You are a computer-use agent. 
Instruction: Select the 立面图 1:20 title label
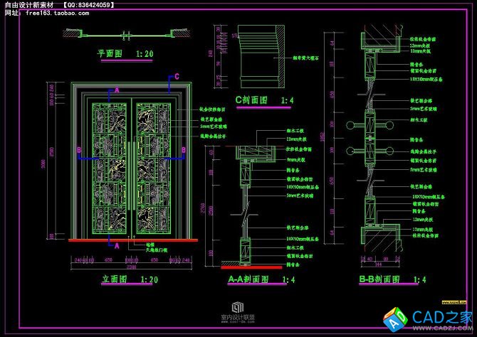128,280
